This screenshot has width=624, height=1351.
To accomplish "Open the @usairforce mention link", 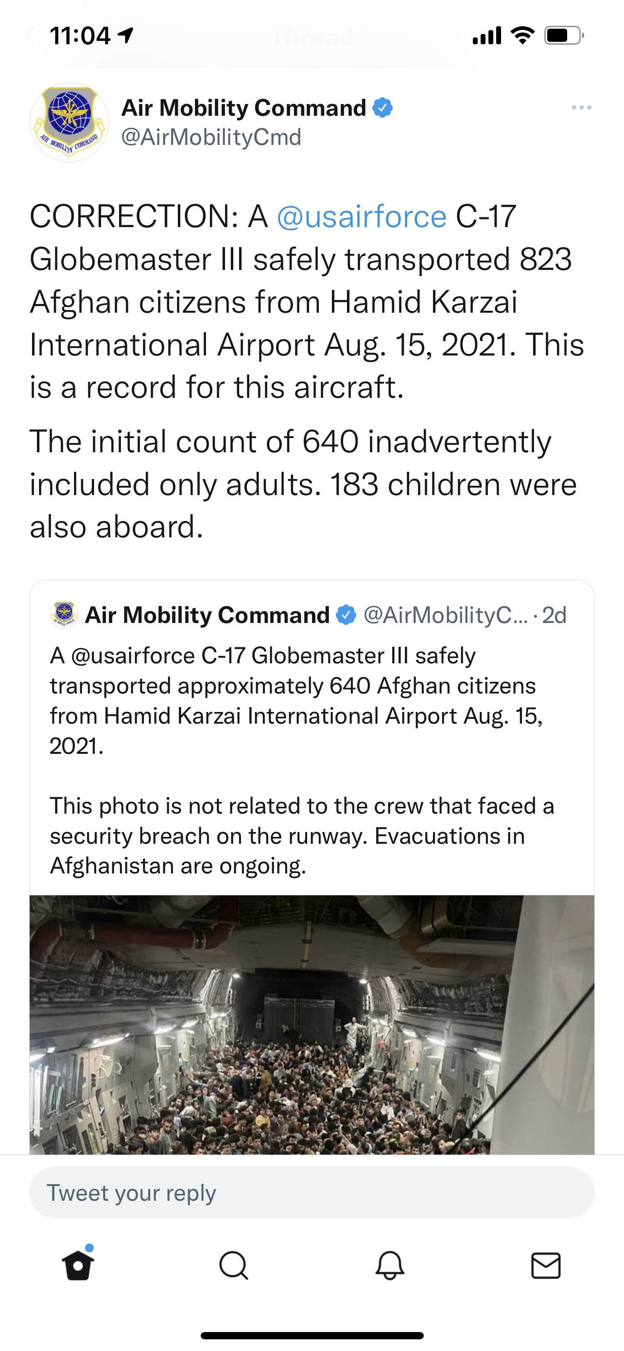I will [x=362, y=216].
